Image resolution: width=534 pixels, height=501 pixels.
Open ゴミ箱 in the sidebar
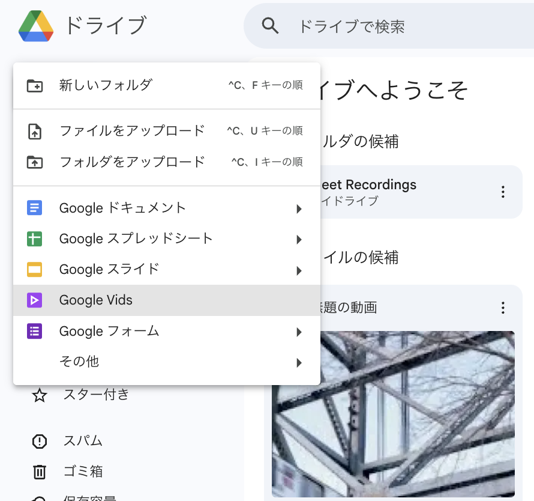click(x=83, y=472)
